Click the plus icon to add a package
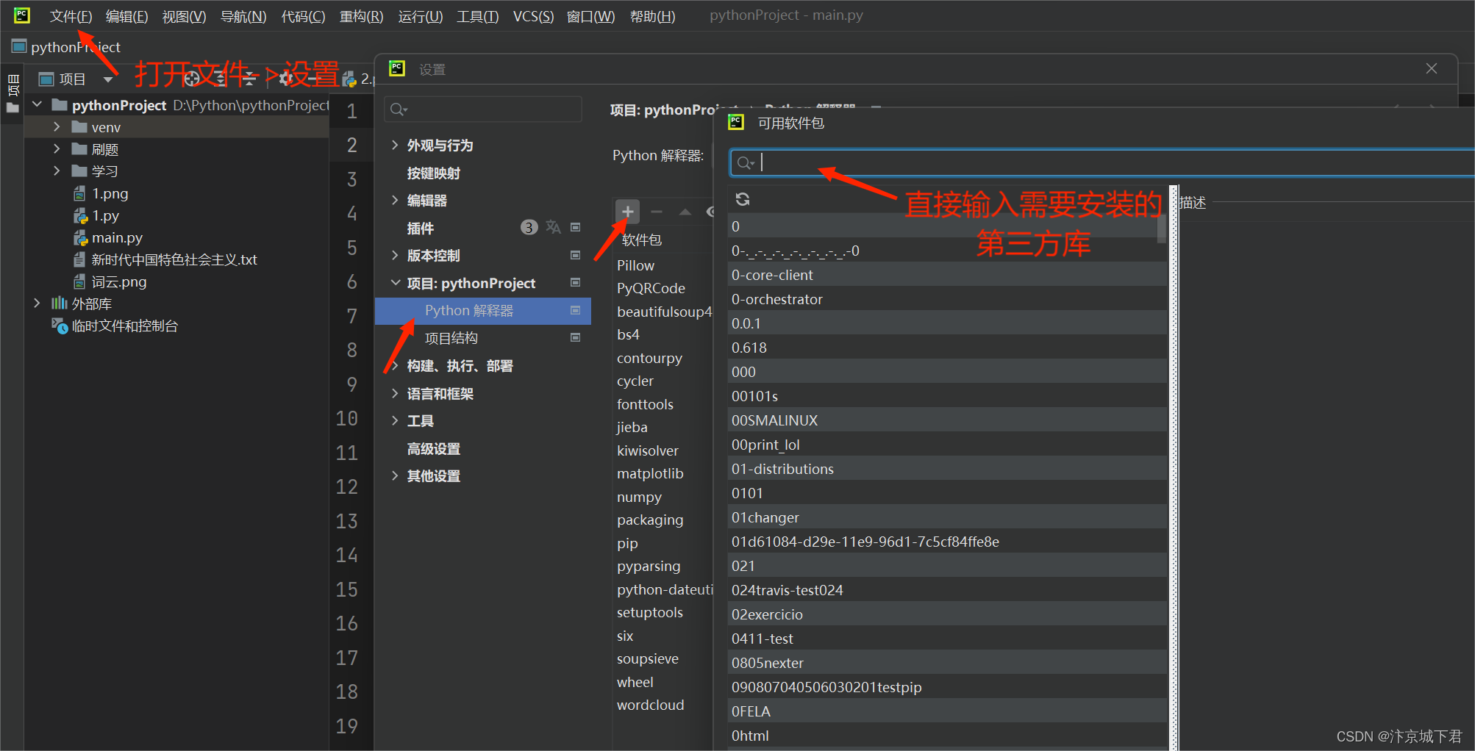 (627, 212)
